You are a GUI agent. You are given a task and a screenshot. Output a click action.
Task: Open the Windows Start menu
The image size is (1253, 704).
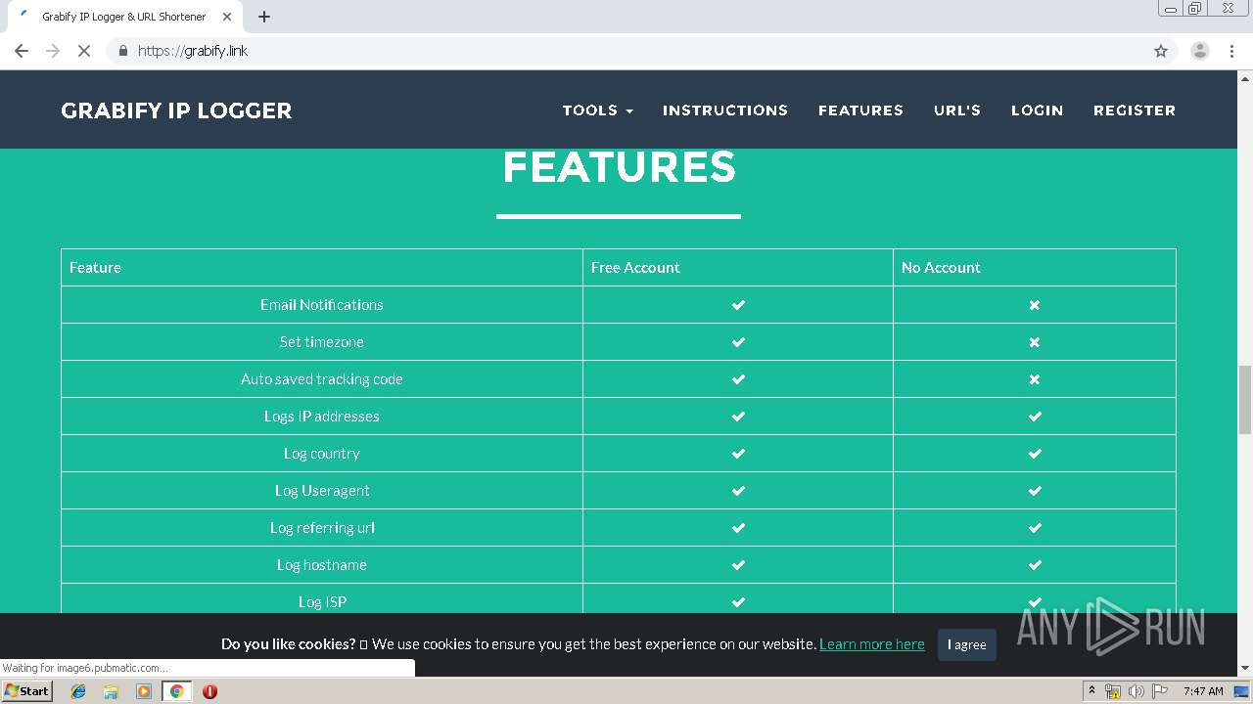click(x=26, y=690)
